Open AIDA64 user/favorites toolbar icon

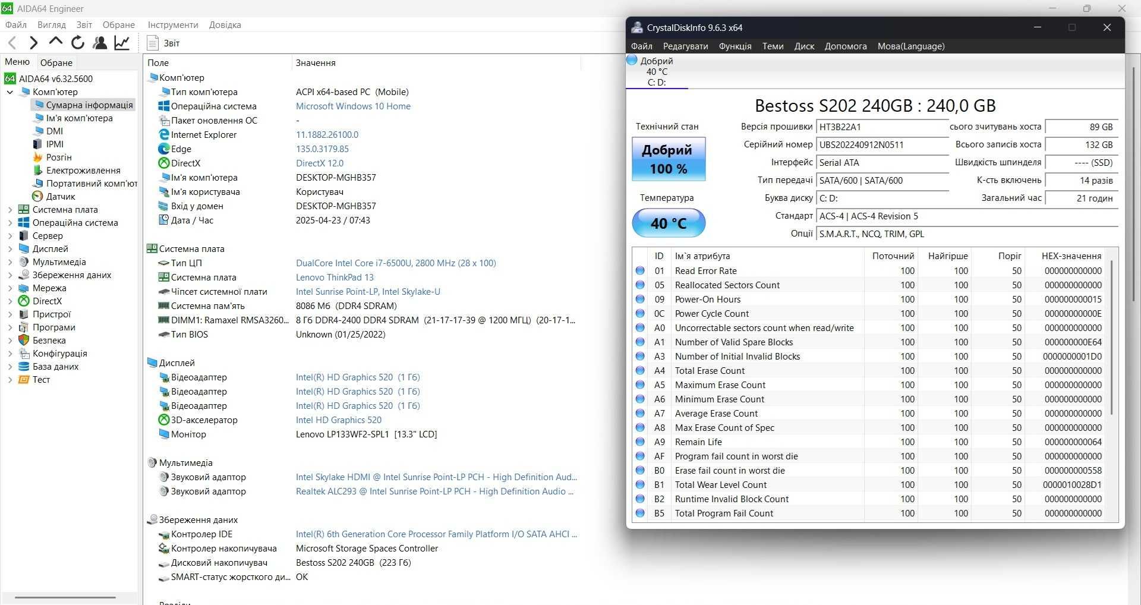point(100,43)
